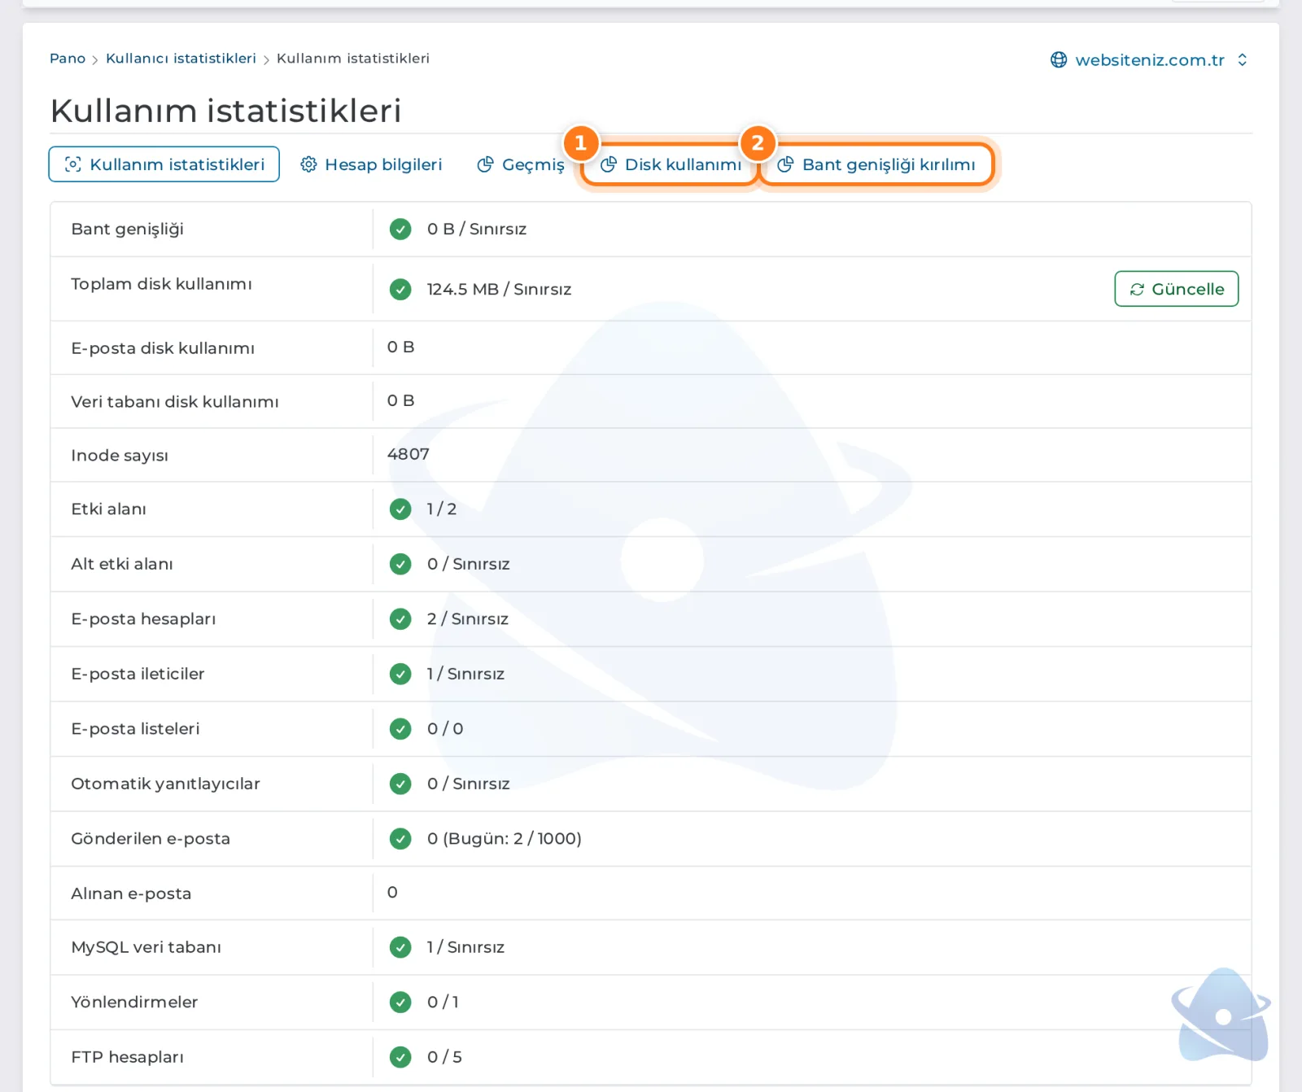
Task: Click the green check for MySQL veri tabanı
Action: pos(400,947)
